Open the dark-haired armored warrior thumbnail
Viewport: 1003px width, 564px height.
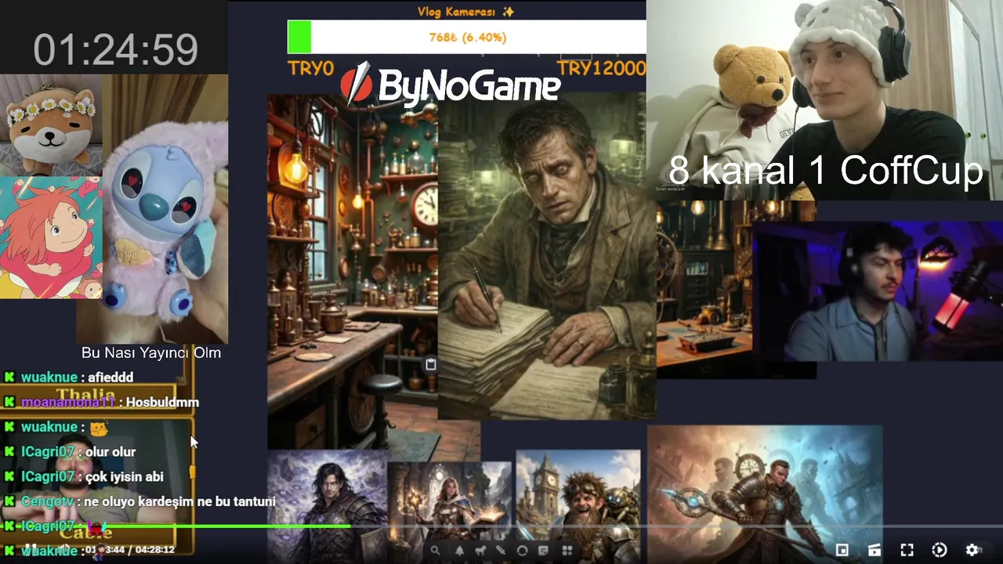pyautogui.click(x=328, y=507)
